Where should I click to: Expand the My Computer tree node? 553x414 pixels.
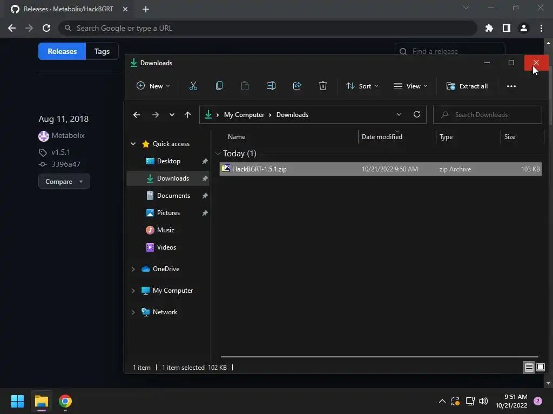coord(133,291)
